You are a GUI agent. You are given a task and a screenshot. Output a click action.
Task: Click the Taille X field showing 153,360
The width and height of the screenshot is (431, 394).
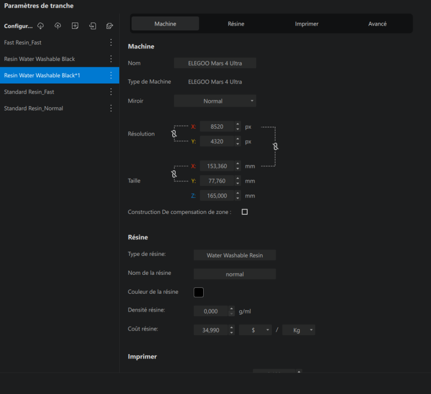coord(217,166)
